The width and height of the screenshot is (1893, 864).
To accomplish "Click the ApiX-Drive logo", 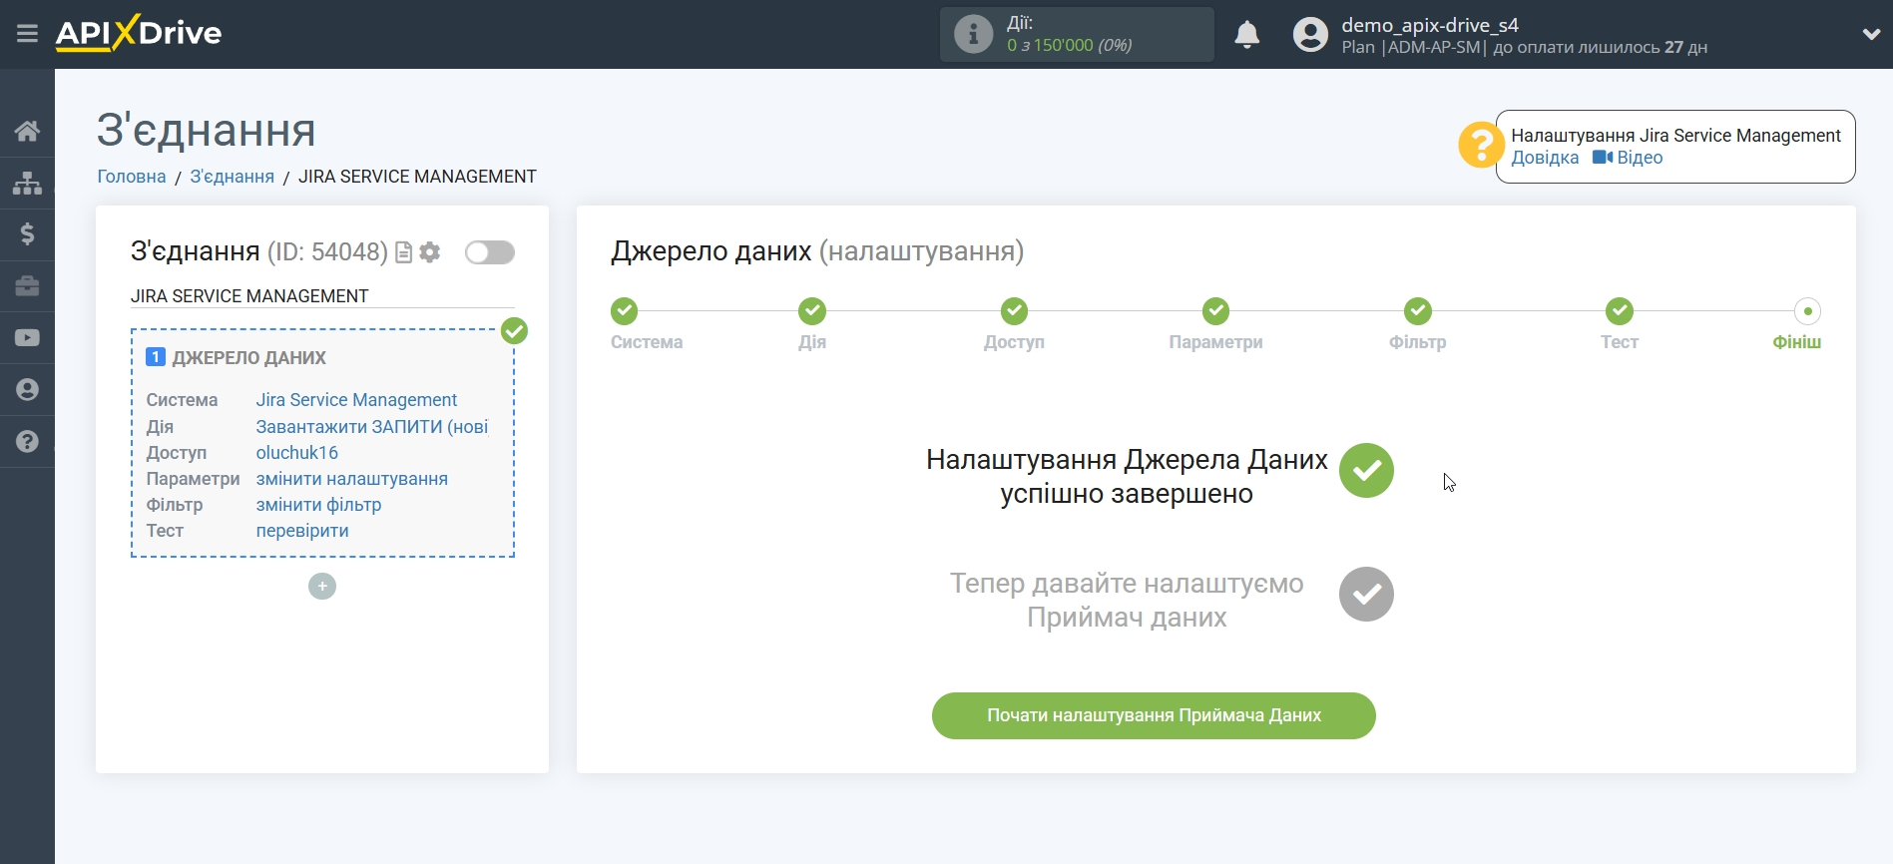I will (139, 33).
